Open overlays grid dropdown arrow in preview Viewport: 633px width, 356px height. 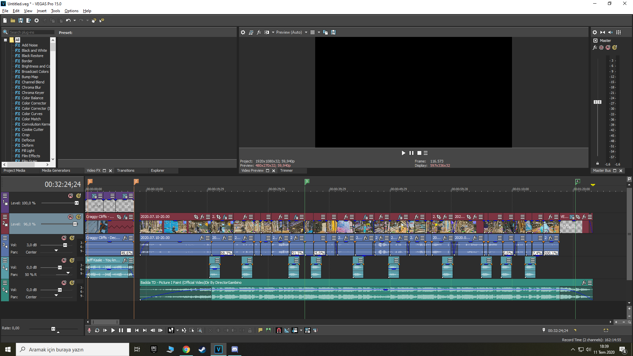[319, 32]
